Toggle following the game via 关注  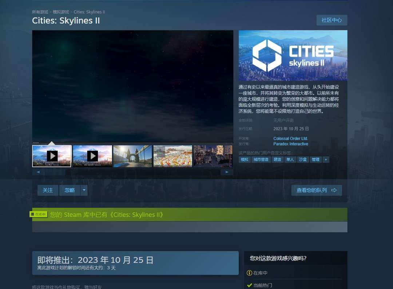(x=48, y=190)
